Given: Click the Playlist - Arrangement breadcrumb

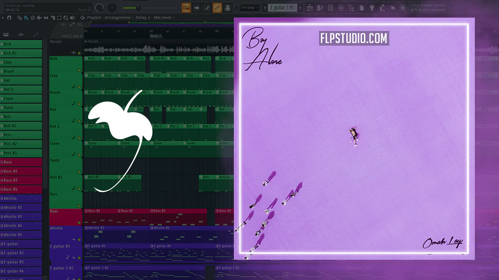Looking at the screenshot, I should point(109,17).
